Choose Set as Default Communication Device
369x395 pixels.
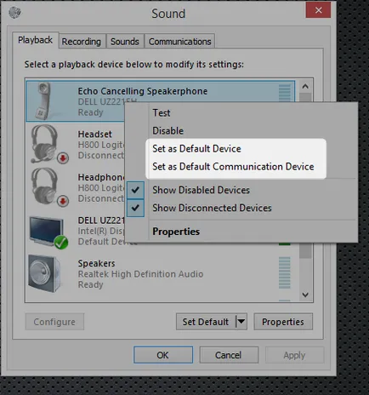click(x=233, y=167)
